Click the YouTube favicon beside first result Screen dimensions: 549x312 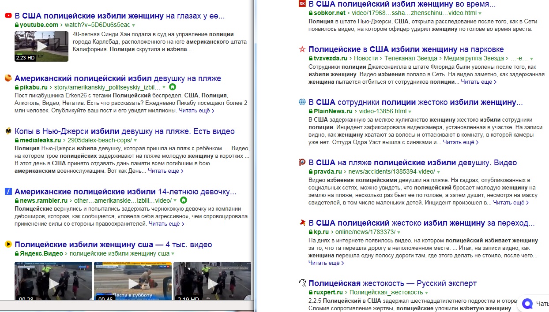pos(8,16)
